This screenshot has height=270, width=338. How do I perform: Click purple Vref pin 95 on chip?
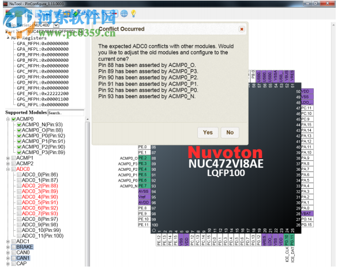144,197
